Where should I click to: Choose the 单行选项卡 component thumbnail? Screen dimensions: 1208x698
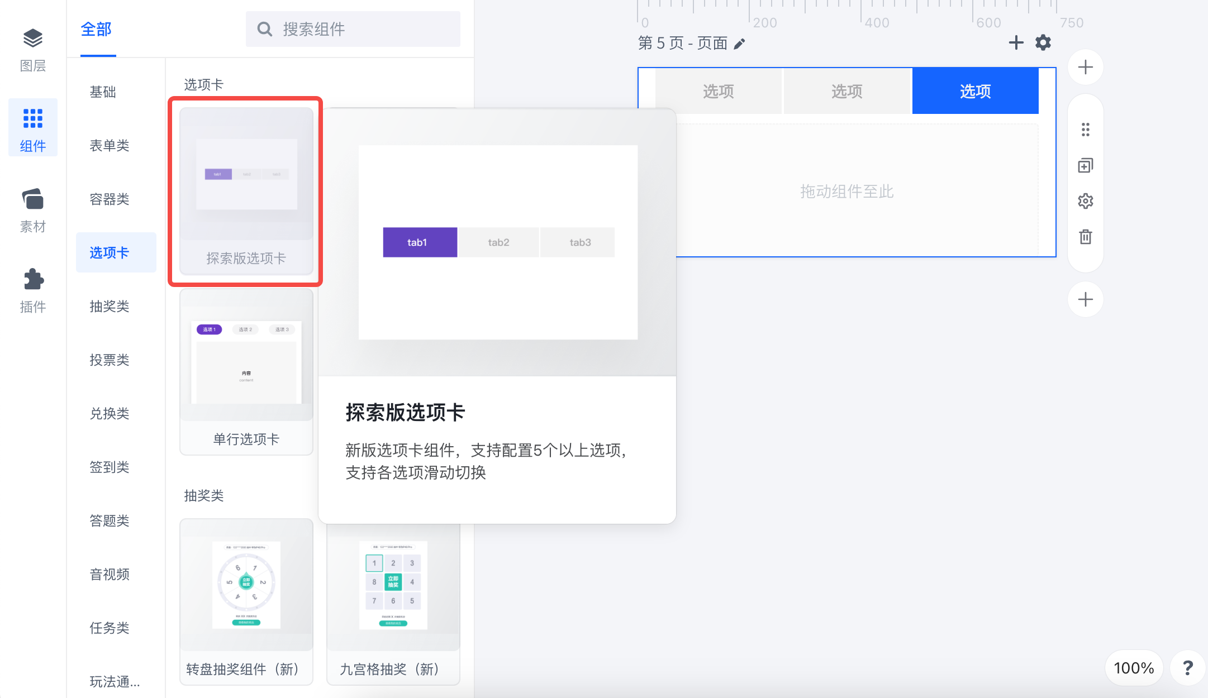[246, 372]
